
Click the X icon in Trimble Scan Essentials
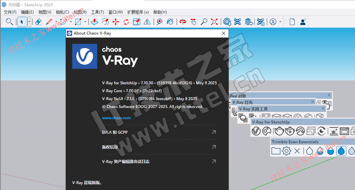pyautogui.click(x=297, y=151)
